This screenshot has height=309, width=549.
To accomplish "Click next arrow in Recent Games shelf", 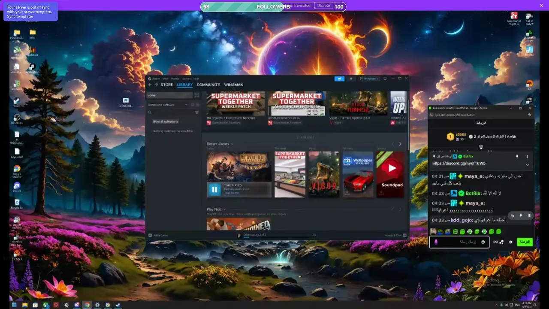I will [x=400, y=144].
